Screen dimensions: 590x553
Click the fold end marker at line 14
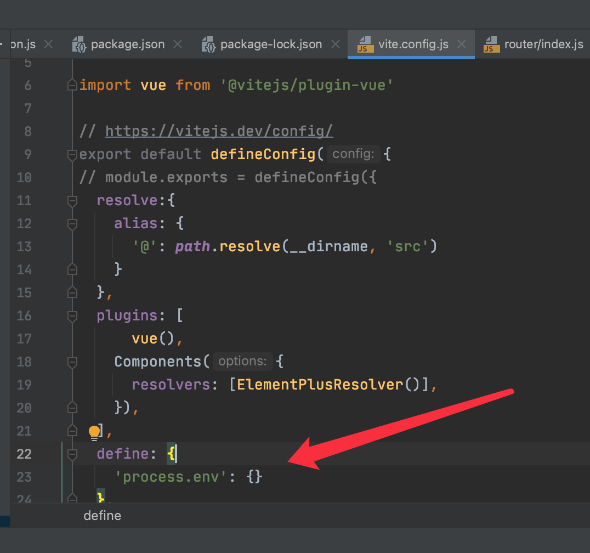tap(72, 269)
